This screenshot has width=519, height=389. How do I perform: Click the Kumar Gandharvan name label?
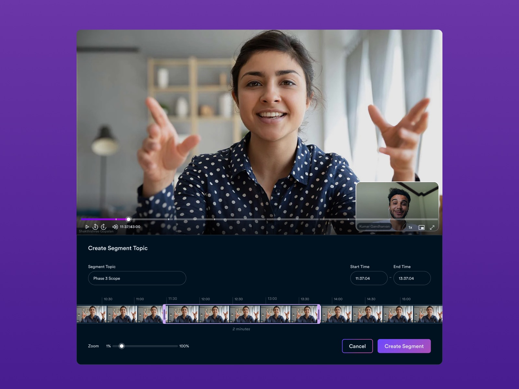[374, 227]
